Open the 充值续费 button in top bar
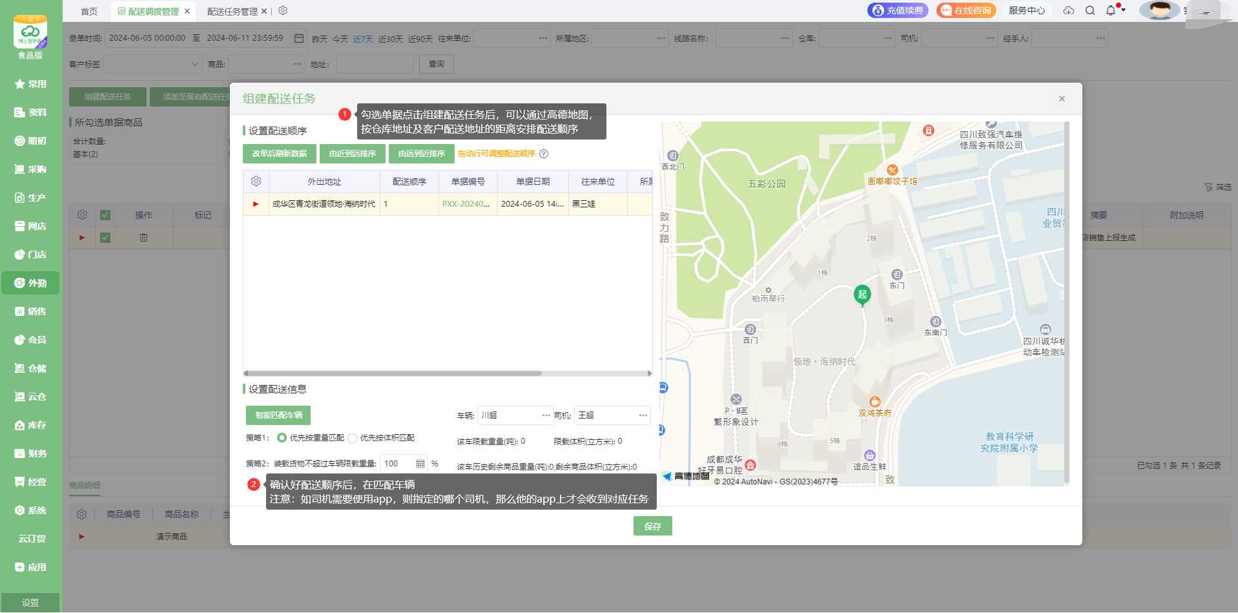Image resolution: width=1238 pixels, height=613 pixels. (898, 10)
